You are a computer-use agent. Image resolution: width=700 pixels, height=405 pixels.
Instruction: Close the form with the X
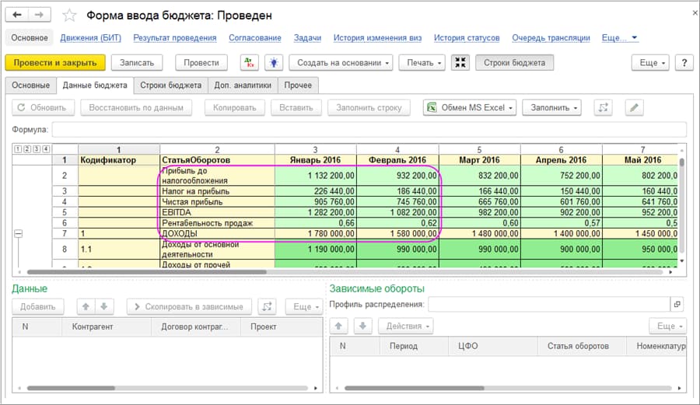pos(695,13)
